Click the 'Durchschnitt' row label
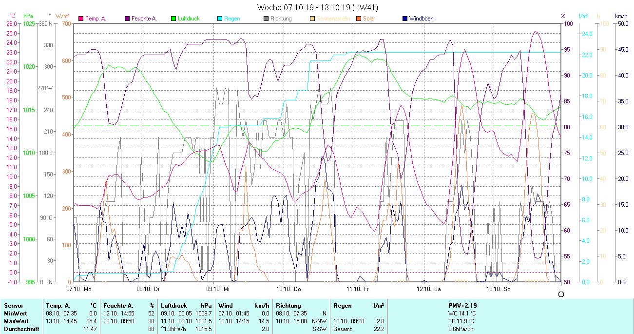The height and width of the screenshot is (334, 634). 20,329
